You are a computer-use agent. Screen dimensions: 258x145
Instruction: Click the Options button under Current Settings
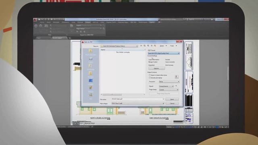click(156, 68)
